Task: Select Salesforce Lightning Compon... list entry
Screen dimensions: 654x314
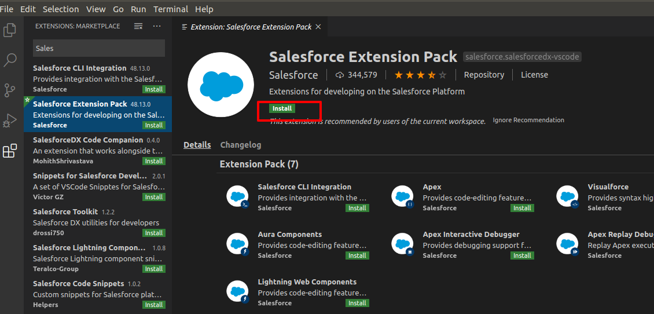Action: [98, 258]
